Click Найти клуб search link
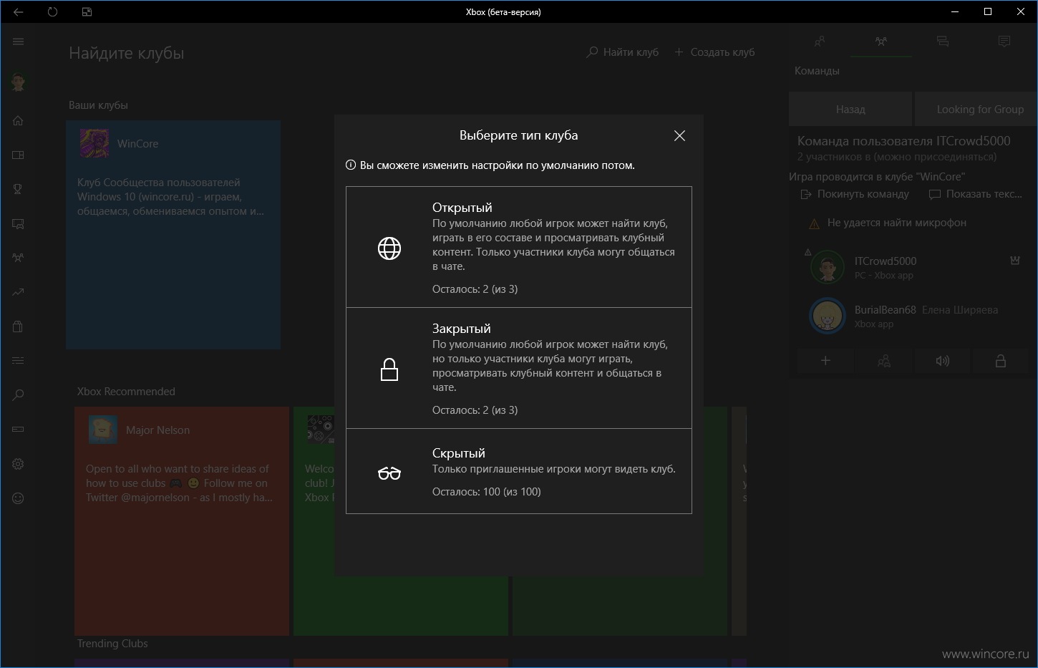1038x668 pixels. (x=622, y=52)
